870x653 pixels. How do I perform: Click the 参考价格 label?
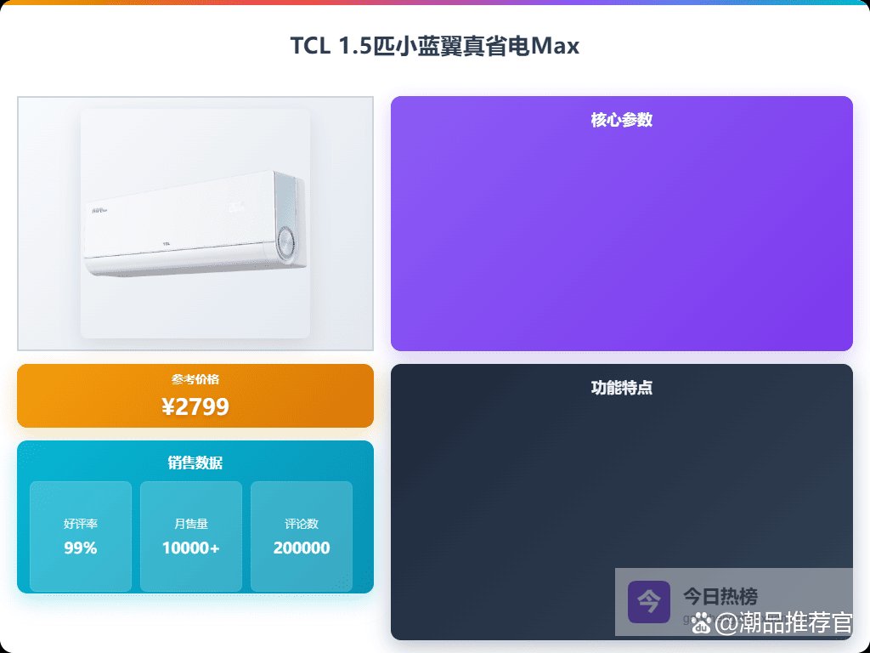[195, 379]
